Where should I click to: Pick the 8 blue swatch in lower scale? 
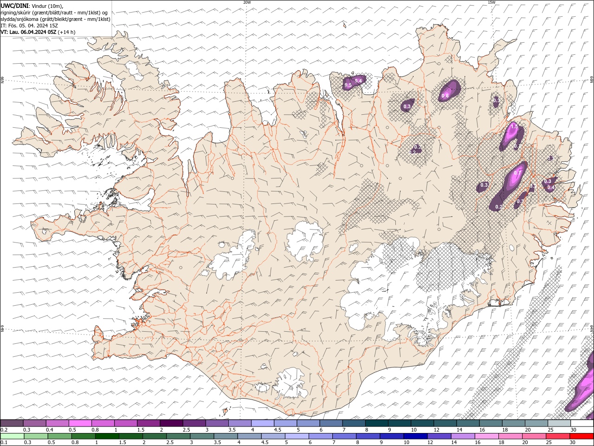tap(368, 436)
